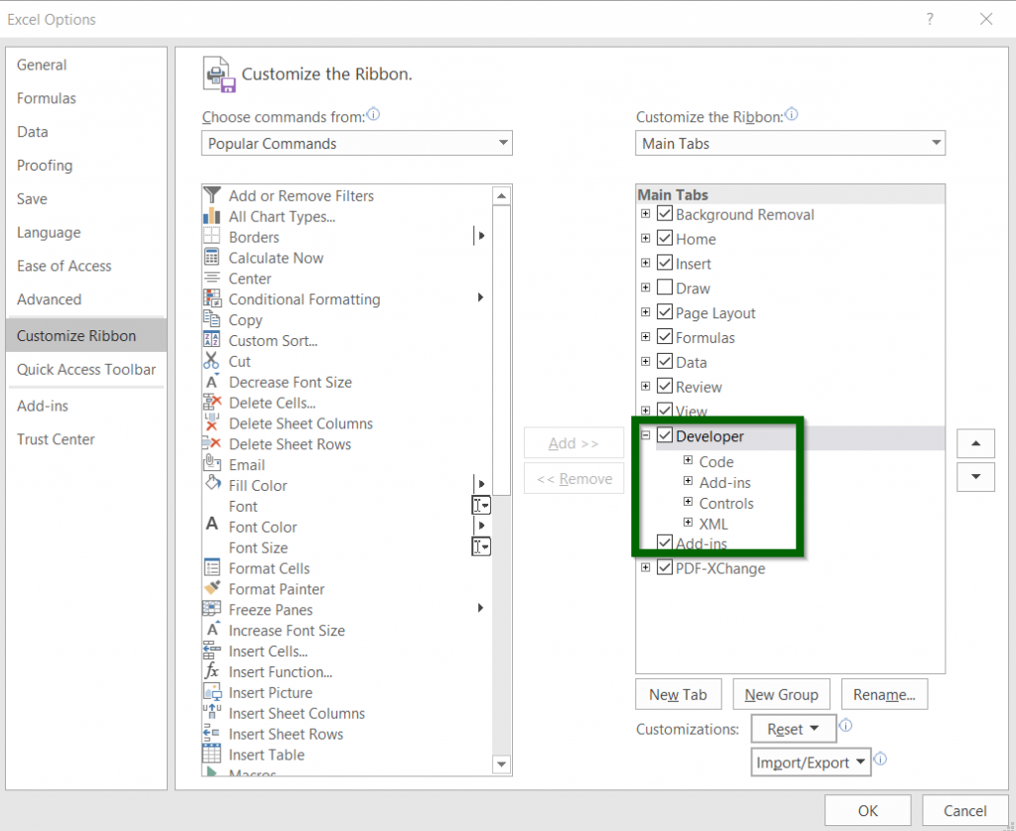This screenshot has width=1016, height=831.
Task: Select the All Chart Types icon
Action: (211, 216)
